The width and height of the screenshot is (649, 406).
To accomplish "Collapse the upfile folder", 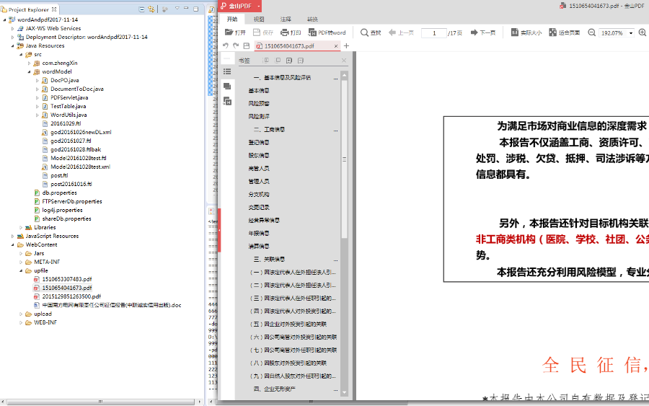I will coord(21,270).
